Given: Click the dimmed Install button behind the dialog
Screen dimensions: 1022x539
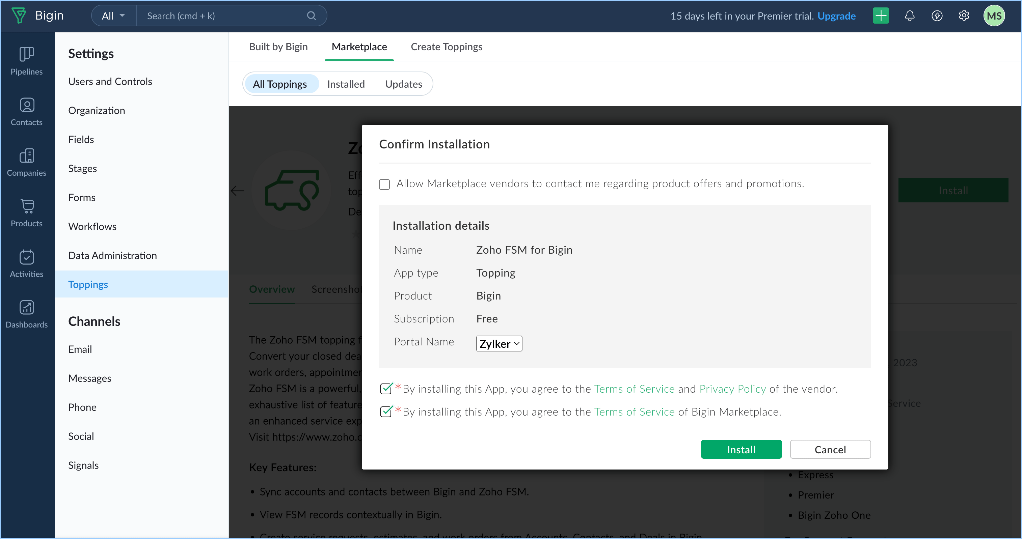Looking at the screenshot, I should 953,190.
